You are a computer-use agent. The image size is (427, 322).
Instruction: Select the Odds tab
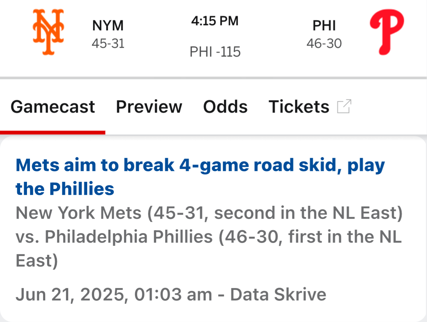click(x=225, y=107)
